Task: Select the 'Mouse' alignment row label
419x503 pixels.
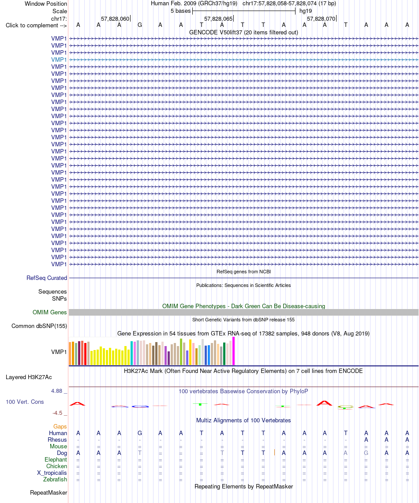Action: [58, 447]
